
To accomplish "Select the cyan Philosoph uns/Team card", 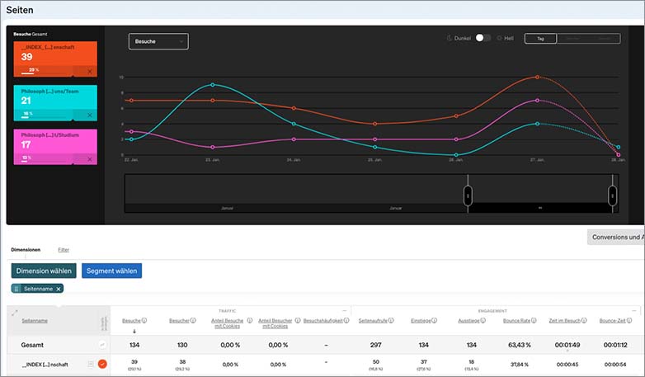I will [55, 103].
